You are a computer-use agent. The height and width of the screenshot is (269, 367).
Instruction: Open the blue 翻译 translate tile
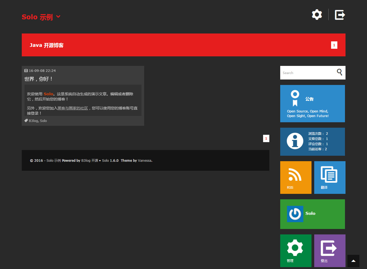pos(330,178)
